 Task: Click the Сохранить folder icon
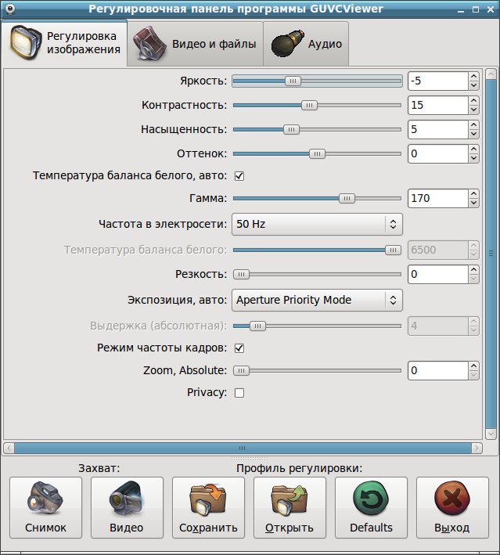tap(208, 499)
